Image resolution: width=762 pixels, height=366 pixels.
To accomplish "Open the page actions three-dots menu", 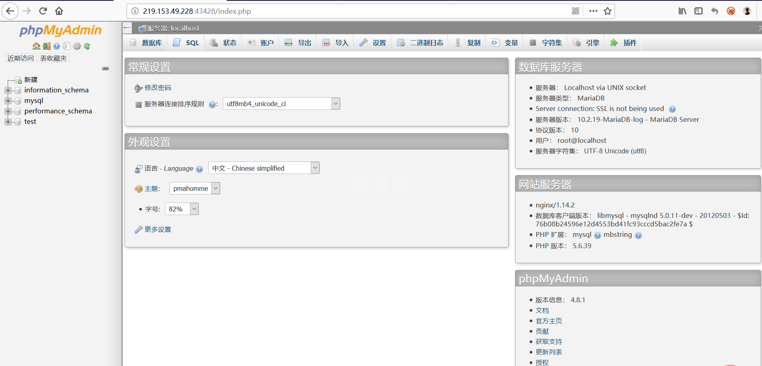I will click(x=593, y=11).
